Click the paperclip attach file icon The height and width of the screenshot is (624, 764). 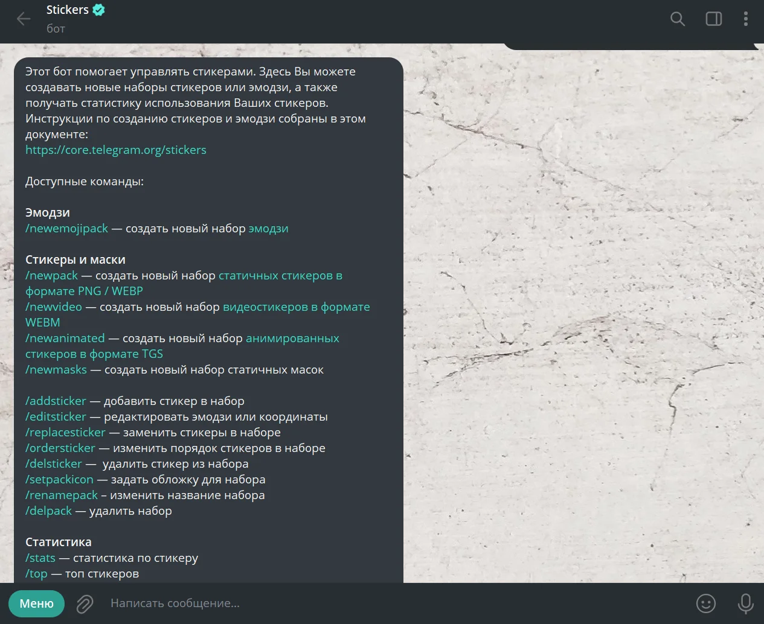pos(85,603)
